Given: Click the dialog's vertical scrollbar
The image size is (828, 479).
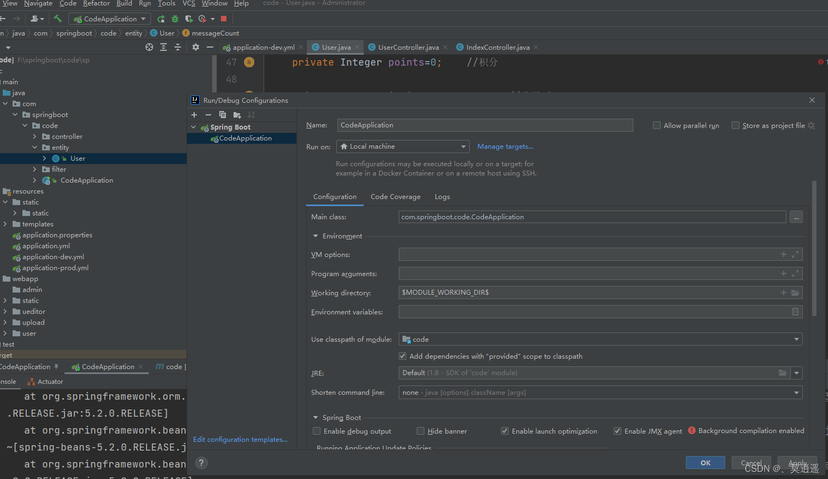Looking at the screenshot, I should pyautogui.click(x=814, y=249).
